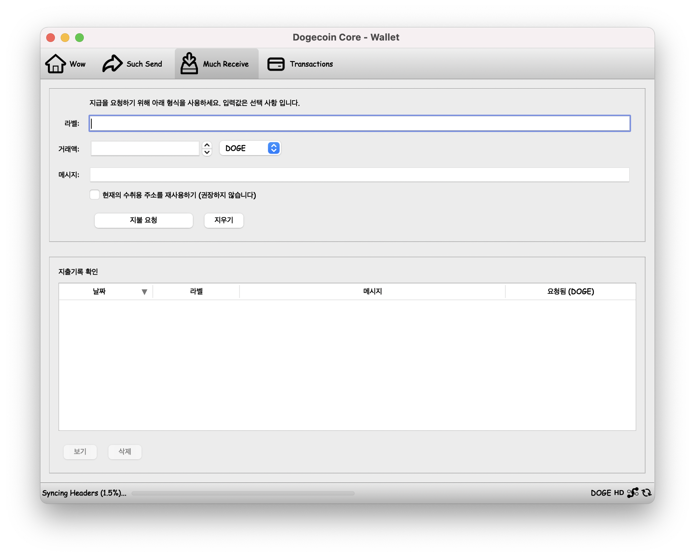The height and width of the screenshot is (557, 695).
Task: Click the 요청됨 (DOGE) column header
Action: pos(571,292)
